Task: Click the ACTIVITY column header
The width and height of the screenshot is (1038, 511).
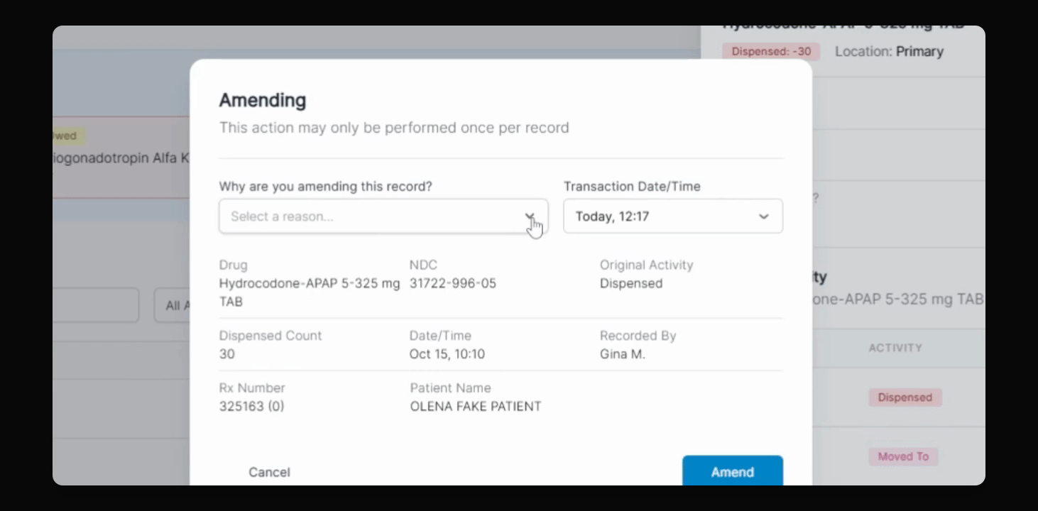Action: tap(895, 348)
